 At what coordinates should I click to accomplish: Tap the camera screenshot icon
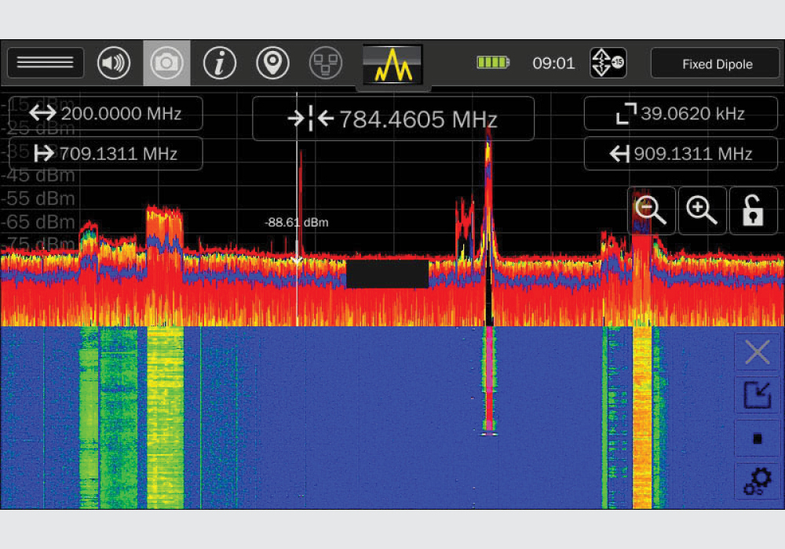(166, 64)
